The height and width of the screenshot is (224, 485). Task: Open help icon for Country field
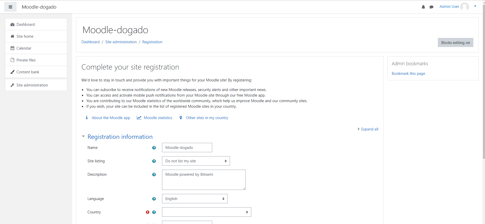154,212
